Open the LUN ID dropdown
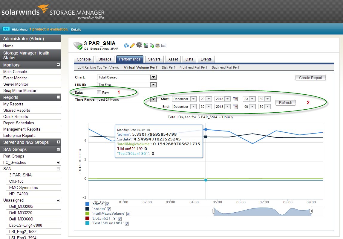This screenshot has width=343, height=239. (153, 85)
